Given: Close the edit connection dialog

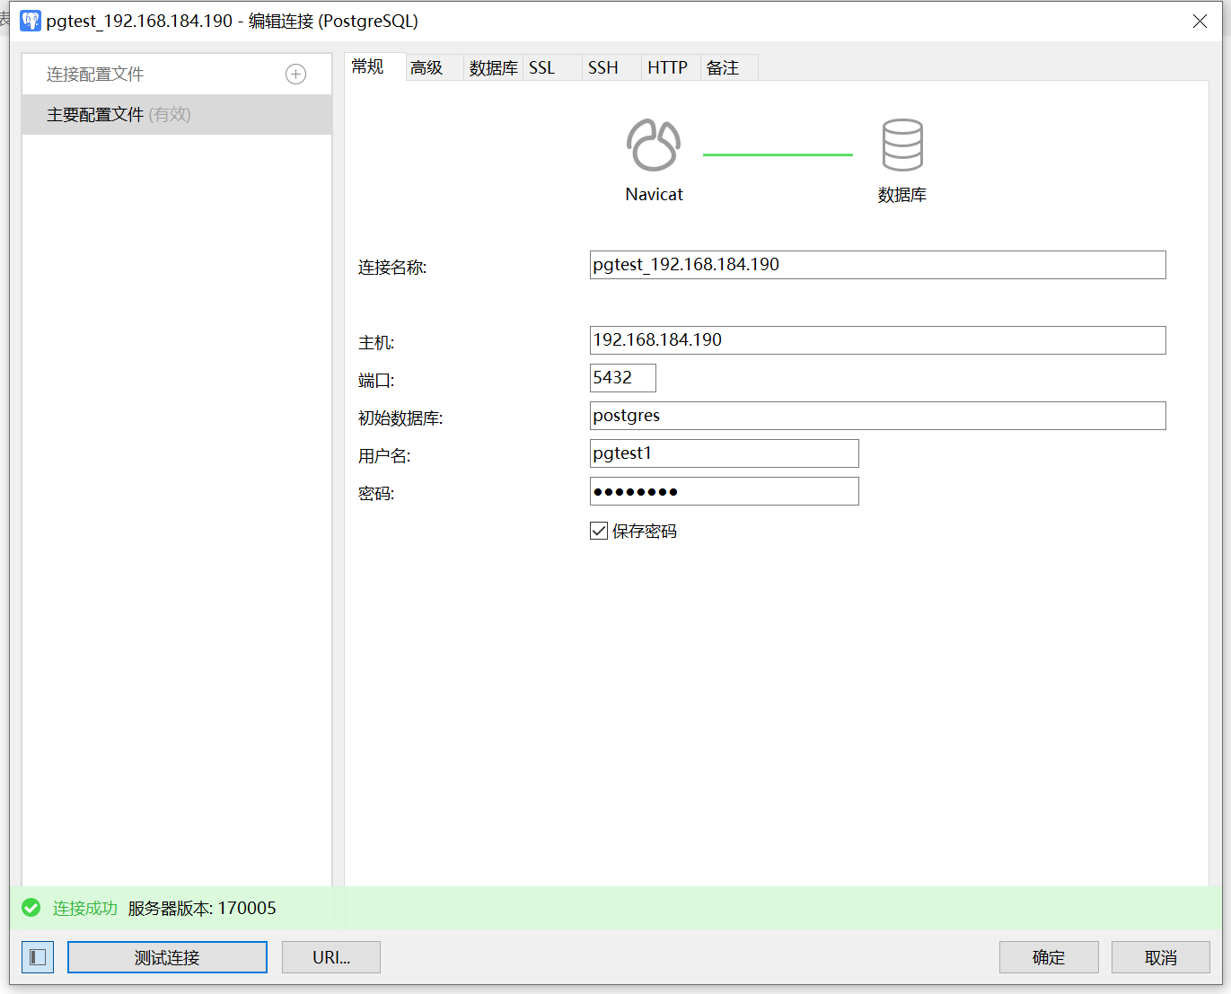Looking at the screenshot, I should pos(1200,21).
